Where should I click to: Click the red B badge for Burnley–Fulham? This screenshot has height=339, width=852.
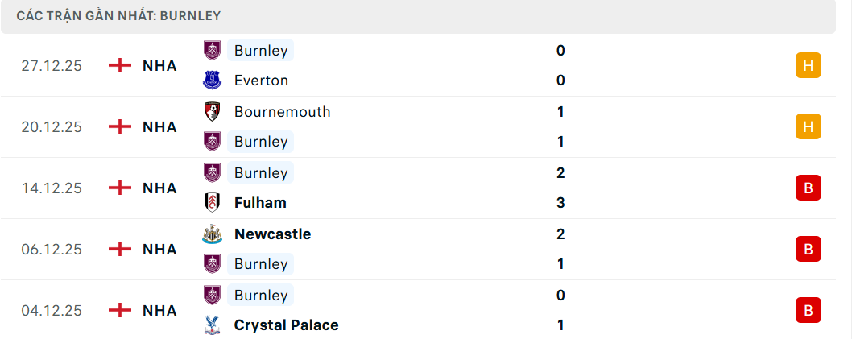click(x=808, y=188)
